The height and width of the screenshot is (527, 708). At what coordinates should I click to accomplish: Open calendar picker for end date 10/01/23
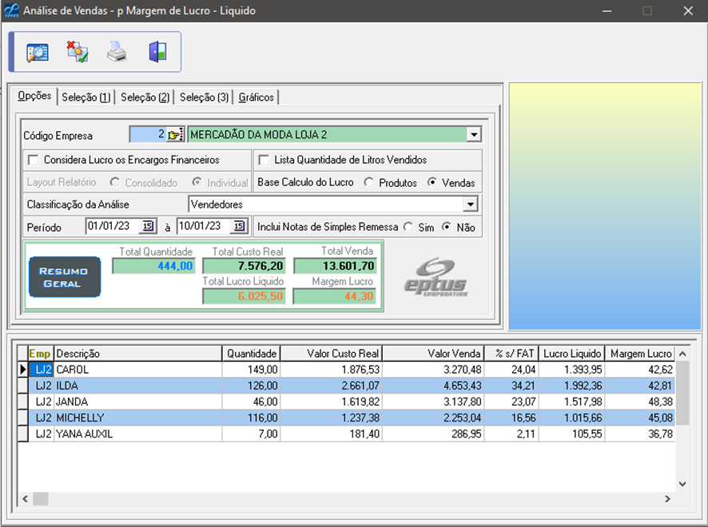(238, 227)
